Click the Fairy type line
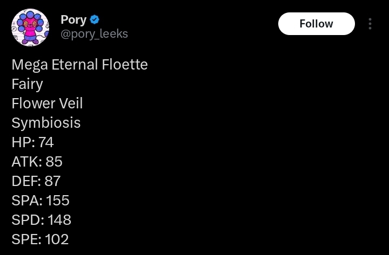The image size is (389, 255). pos(27,84)
